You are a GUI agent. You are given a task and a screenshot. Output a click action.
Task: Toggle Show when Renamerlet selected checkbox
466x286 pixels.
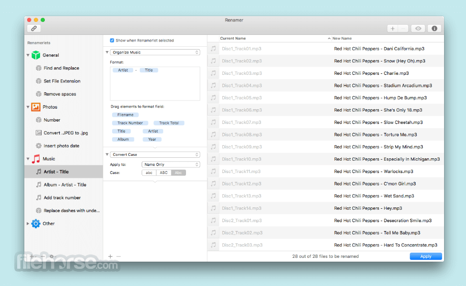112,41
